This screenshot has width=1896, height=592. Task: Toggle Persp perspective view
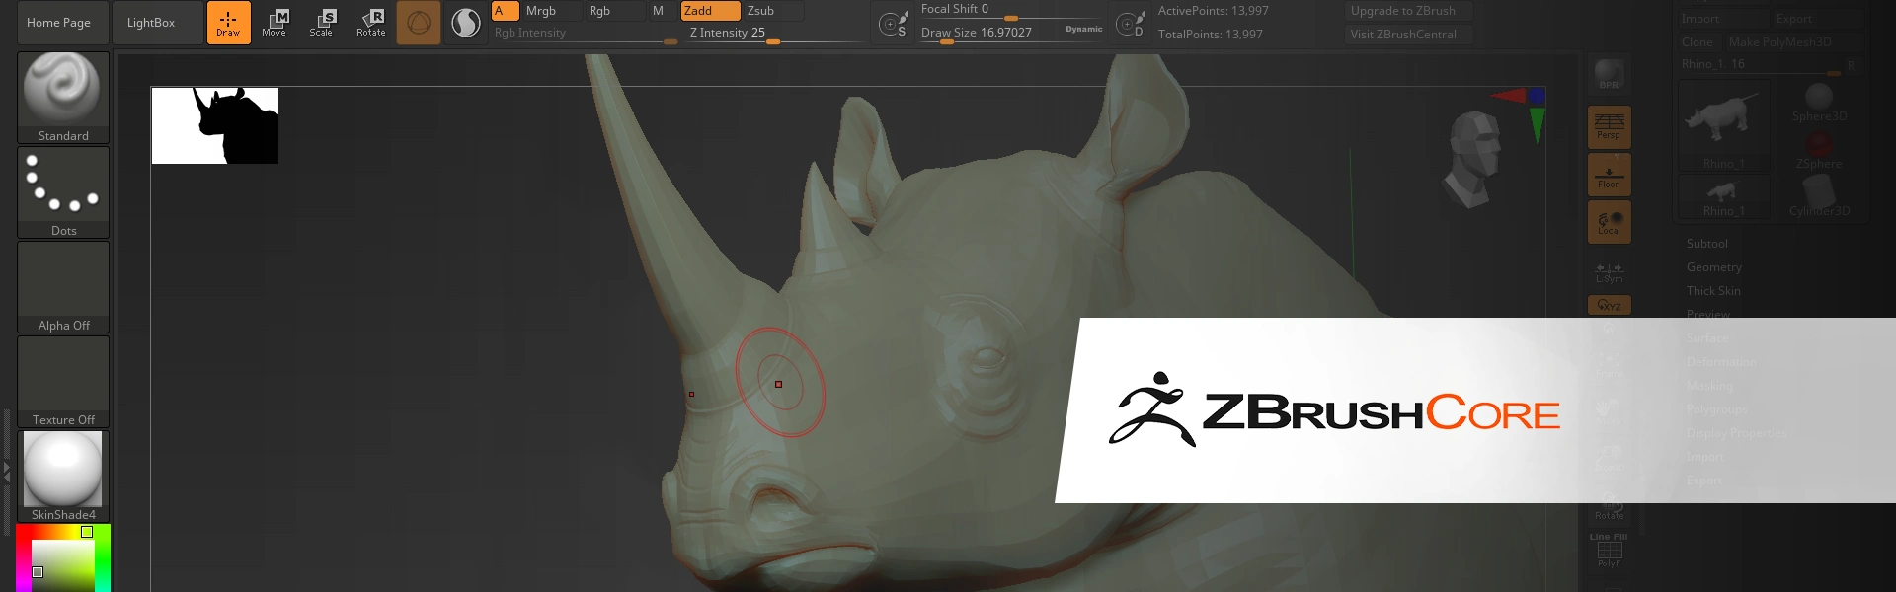tap(1609, 127)
